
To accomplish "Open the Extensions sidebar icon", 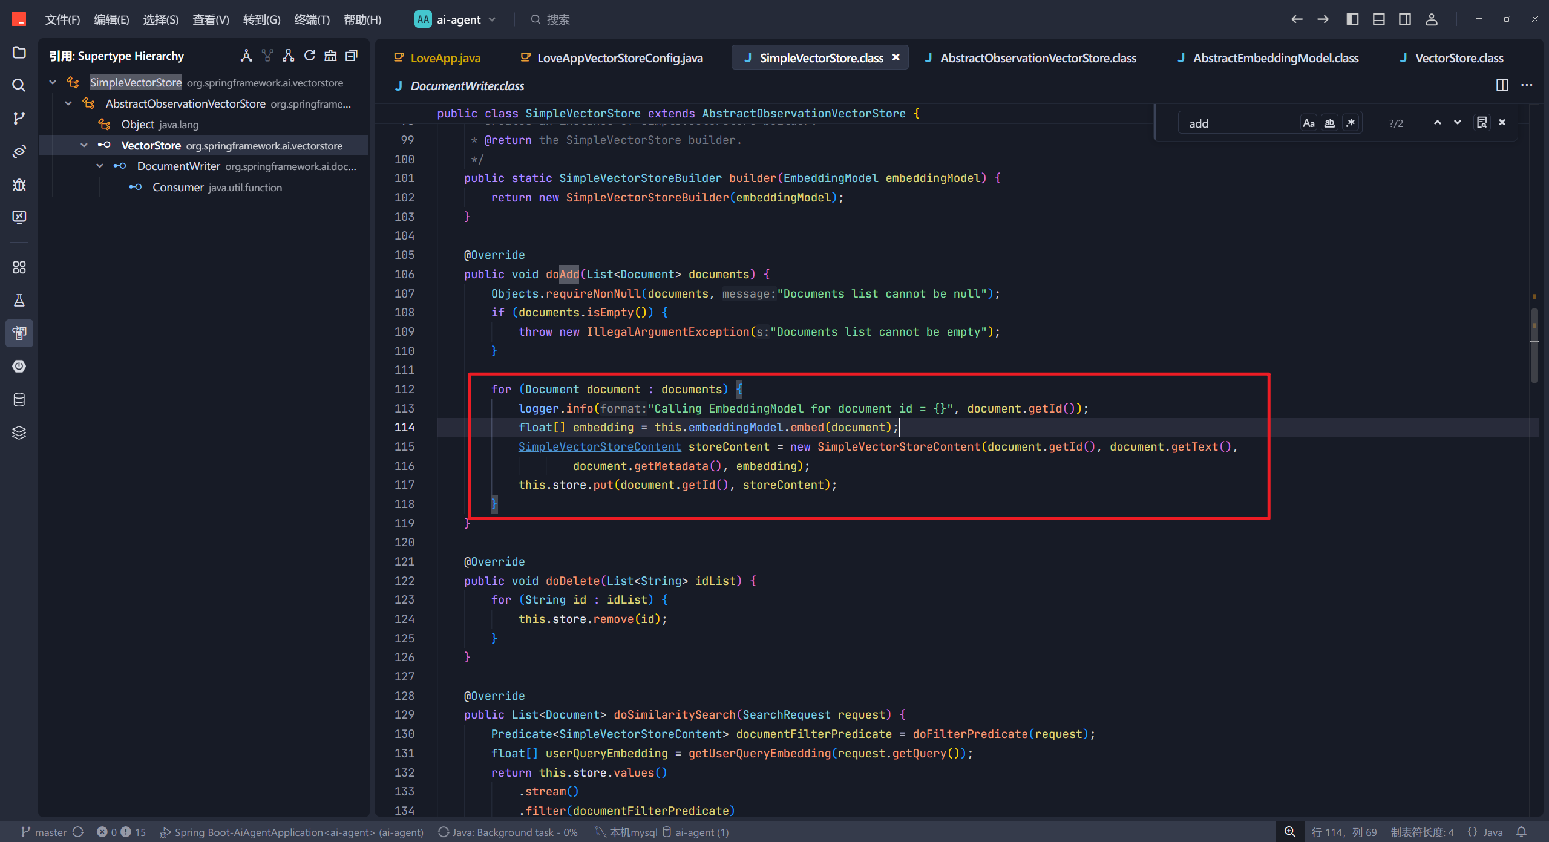I will (x=19, y=267).
